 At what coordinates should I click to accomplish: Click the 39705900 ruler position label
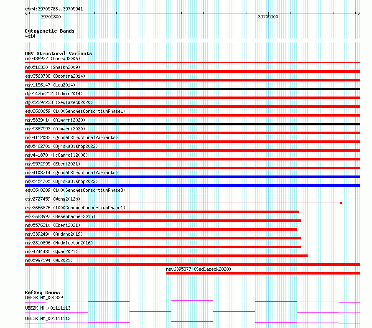click(268, 17)
